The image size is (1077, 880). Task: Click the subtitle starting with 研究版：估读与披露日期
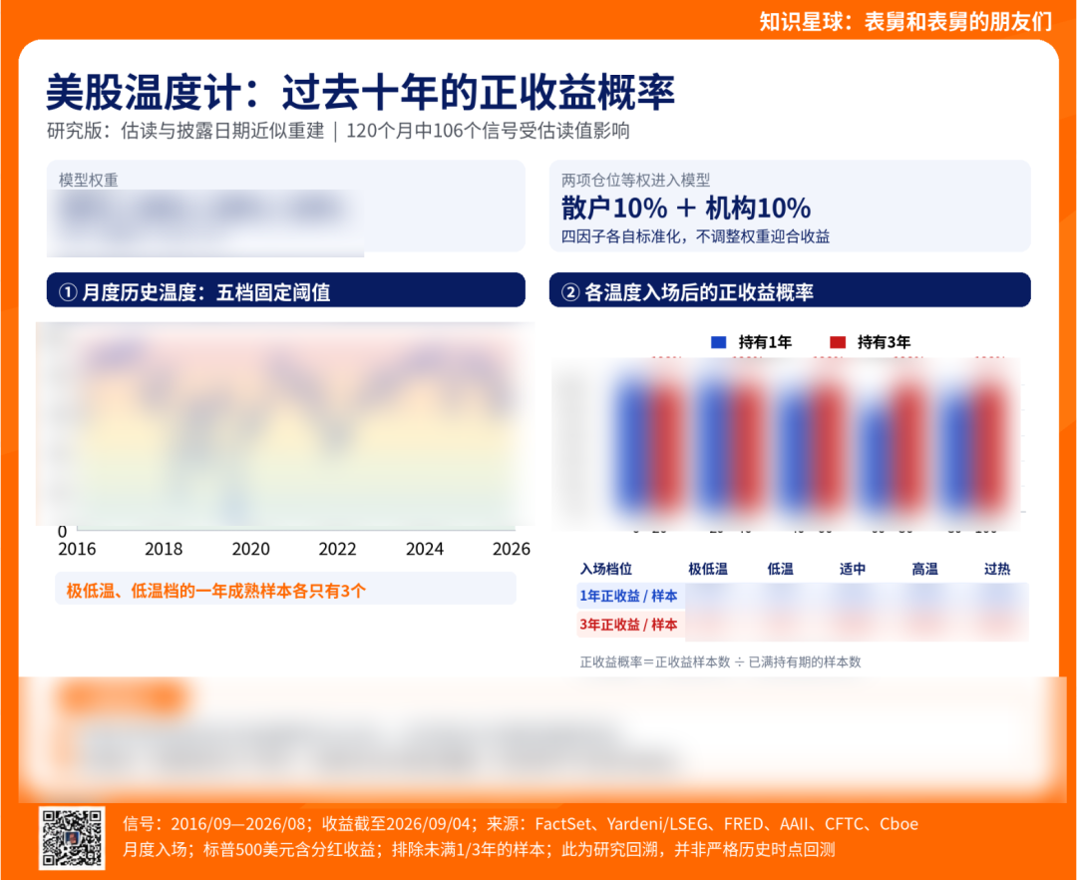[338, 131]
